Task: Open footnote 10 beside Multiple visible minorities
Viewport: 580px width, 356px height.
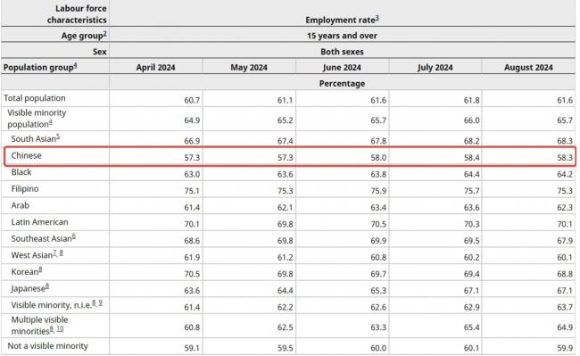Action: pos(60,328)
